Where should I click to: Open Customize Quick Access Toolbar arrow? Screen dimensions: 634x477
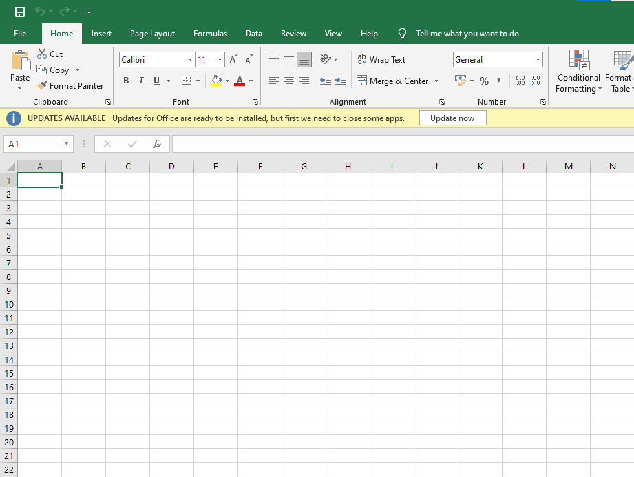pos(89,12)
